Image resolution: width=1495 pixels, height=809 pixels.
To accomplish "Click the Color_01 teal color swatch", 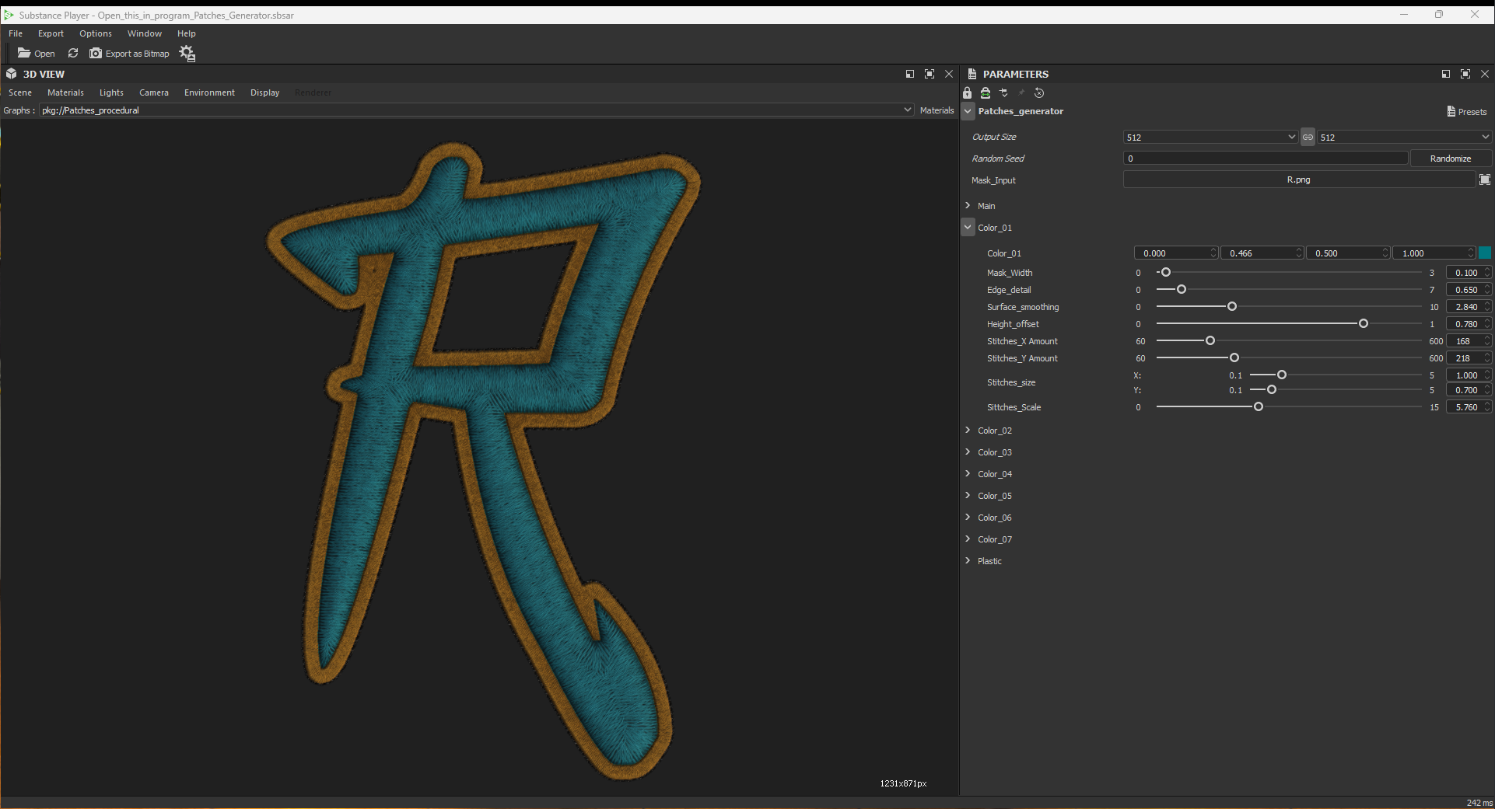I will click(x=1485, y=253).
